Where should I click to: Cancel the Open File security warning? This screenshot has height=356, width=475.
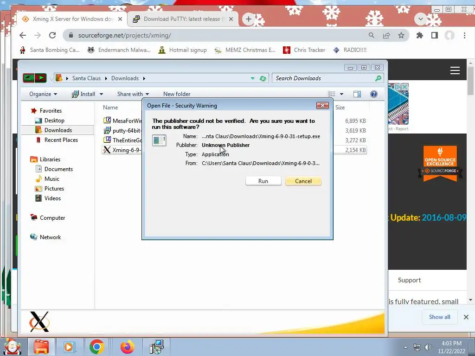(303, 181)
